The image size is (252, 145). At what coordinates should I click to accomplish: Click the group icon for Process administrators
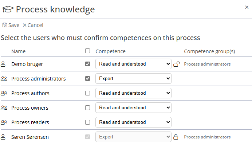coord(4,78)
